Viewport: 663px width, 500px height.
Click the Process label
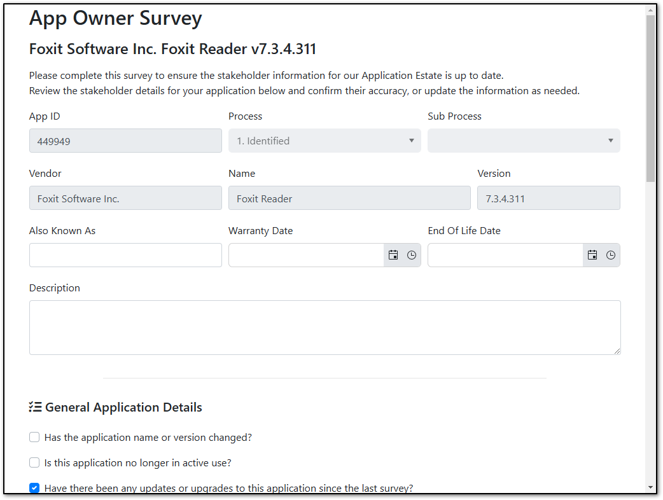[x=245, y=116]
